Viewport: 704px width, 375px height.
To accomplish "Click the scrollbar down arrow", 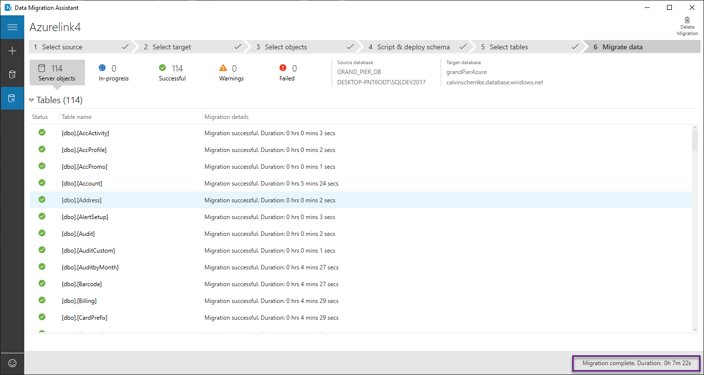I will [695, 329].
